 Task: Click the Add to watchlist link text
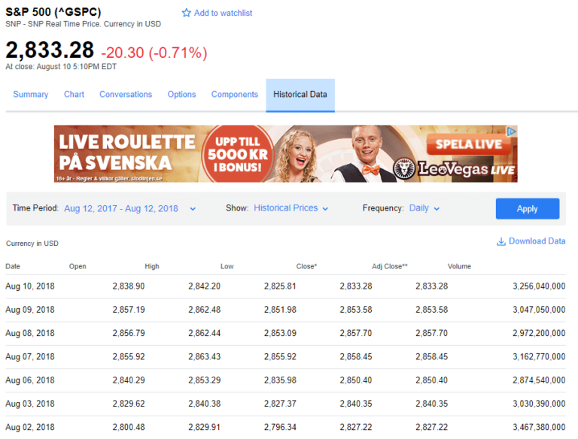pyautogui.click(x=223, y=13)
